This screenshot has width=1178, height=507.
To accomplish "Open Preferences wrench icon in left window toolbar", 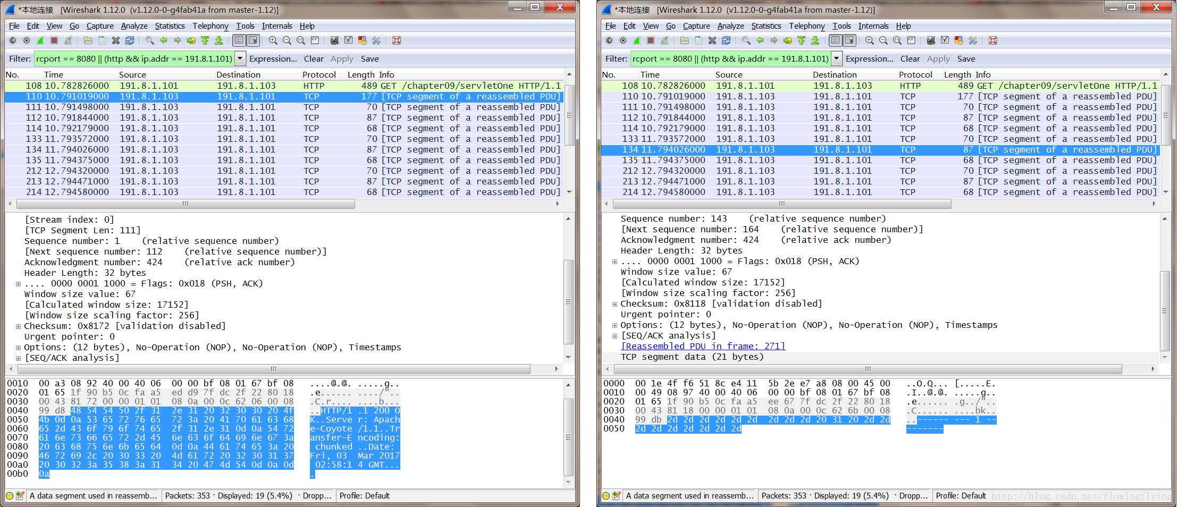I will click(376, 40).
